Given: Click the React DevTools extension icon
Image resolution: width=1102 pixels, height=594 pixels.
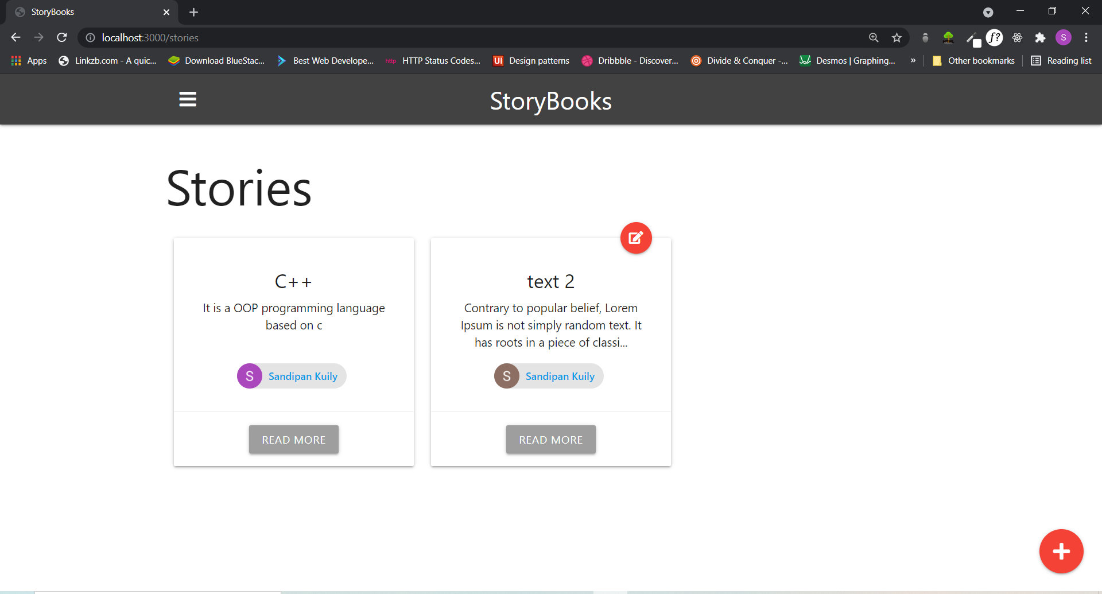Looking at the screenshot, I should [1017, 37].
